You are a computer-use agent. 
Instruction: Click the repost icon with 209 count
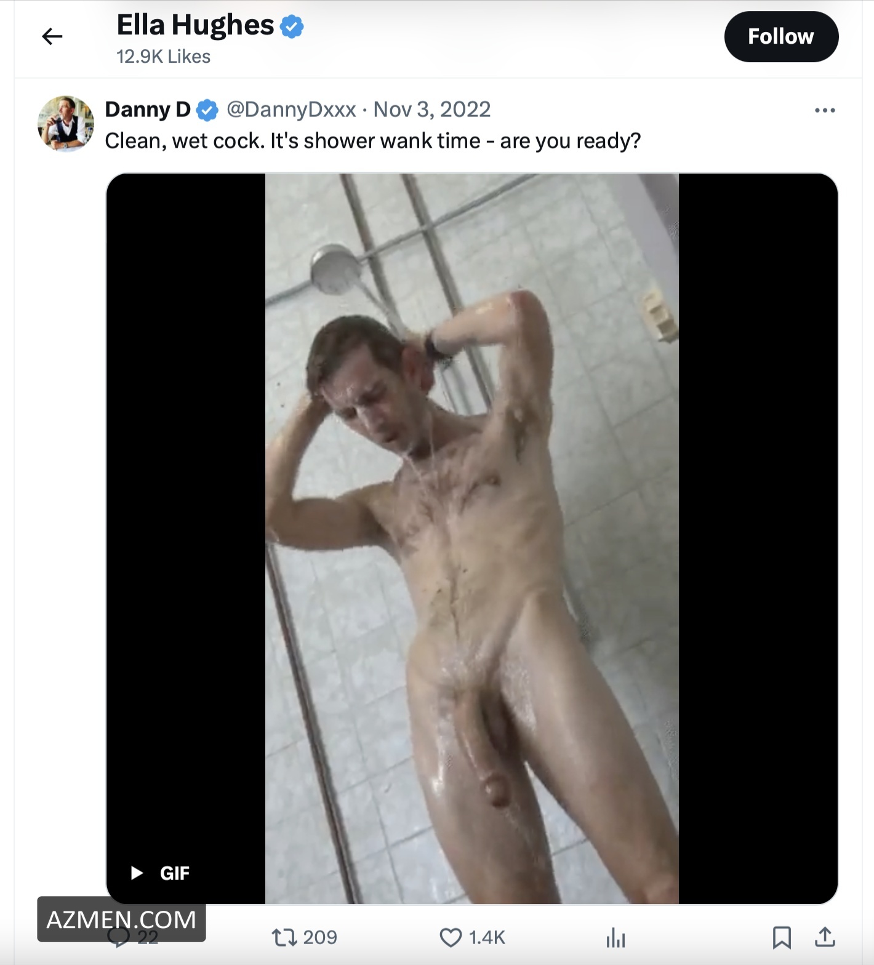284,937
